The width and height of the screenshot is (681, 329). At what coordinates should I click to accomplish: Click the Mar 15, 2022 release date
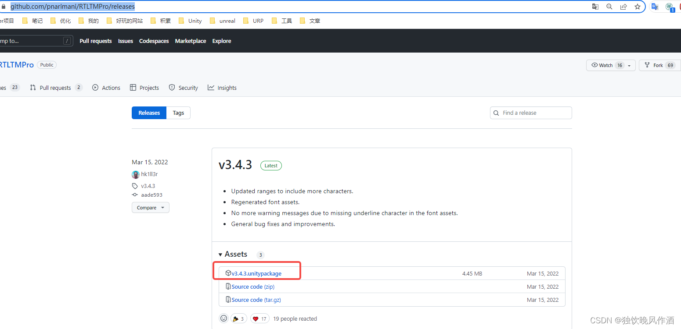[x=150, y=162]
